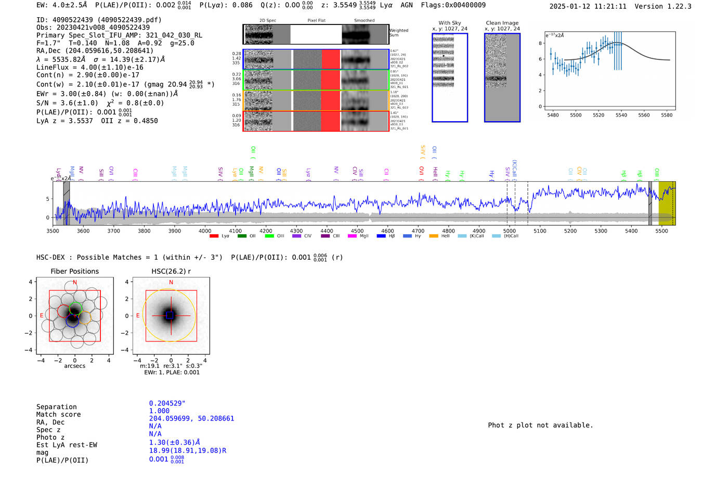Viewport: 728px width, 496px height.
Task: Click the Match score value 1.000
Action: click(x=159, y=411)
